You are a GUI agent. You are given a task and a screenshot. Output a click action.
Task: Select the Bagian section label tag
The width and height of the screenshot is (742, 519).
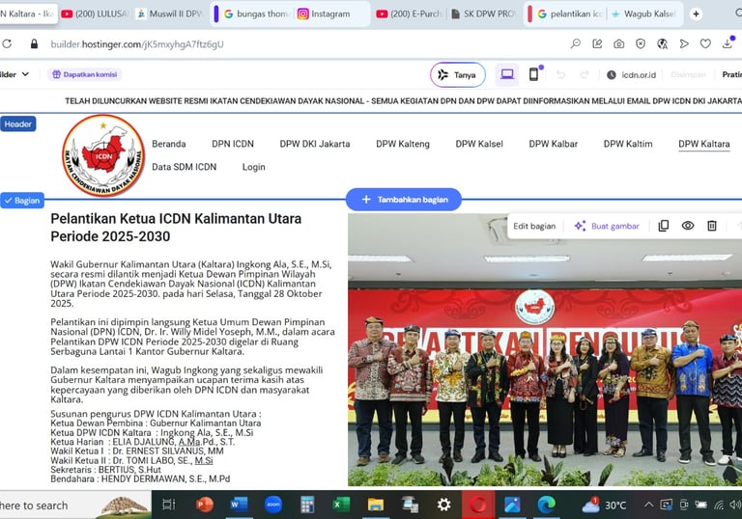click(x=22, y=201)
